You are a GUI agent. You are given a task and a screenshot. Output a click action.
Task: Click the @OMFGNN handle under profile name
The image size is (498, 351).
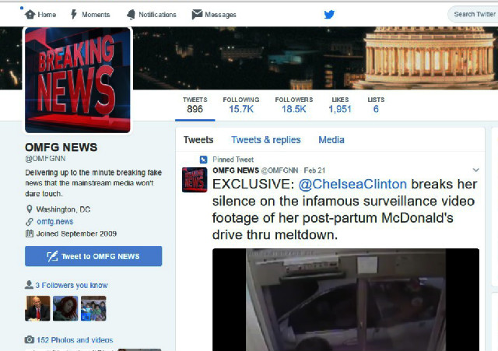(45, 159)
